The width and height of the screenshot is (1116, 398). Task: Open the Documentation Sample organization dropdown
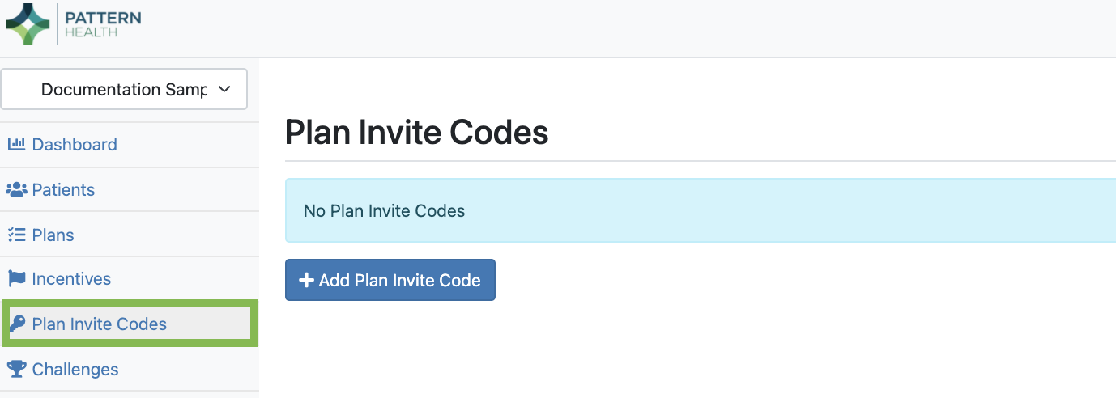click(x=124, y=90)
